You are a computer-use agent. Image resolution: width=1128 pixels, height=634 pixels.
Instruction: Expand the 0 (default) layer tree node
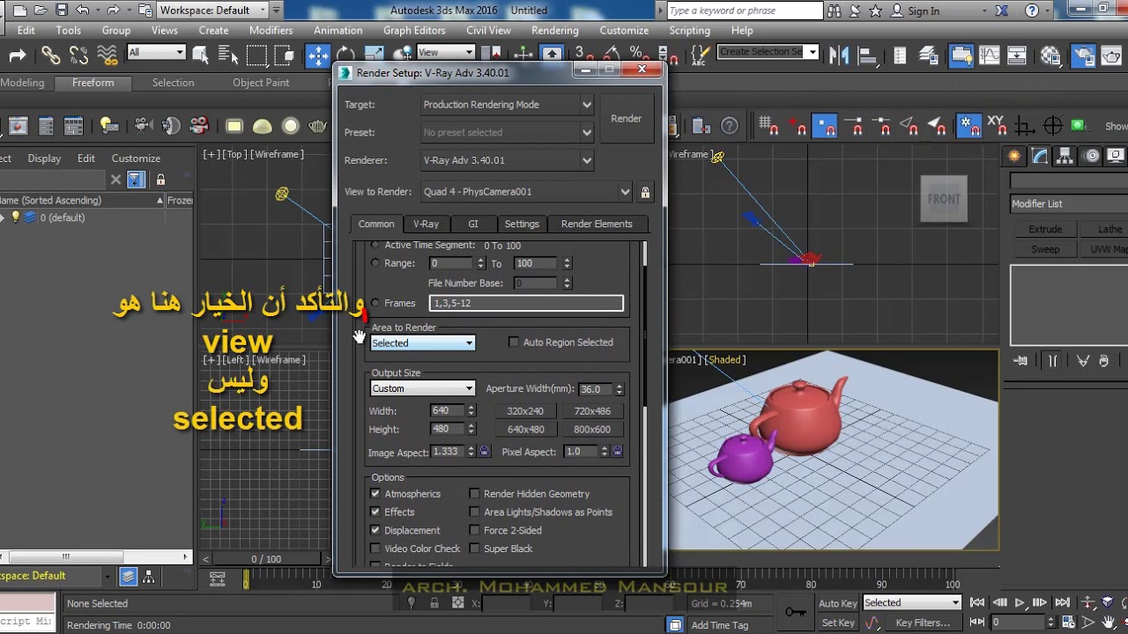(x=3, y=217)
